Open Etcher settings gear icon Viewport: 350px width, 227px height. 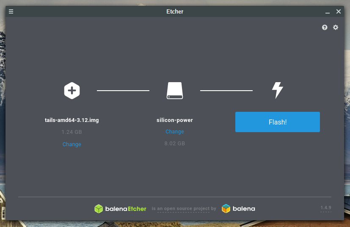(x=336, y=27)
